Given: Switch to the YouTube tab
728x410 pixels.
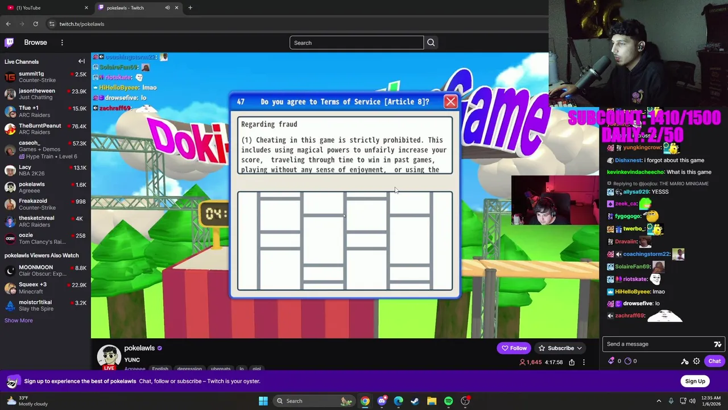Looking at the screenshot, I should pyautogui.click(x=47, y=8).
